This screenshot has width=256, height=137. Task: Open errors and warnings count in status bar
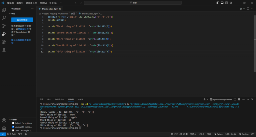point(11,134)
